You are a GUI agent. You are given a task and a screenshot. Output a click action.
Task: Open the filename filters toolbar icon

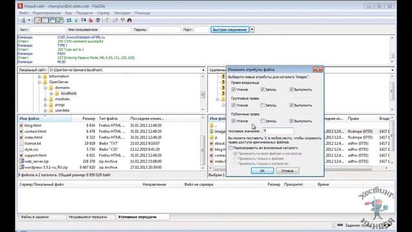pyautogui.click(x=108, y=20)
